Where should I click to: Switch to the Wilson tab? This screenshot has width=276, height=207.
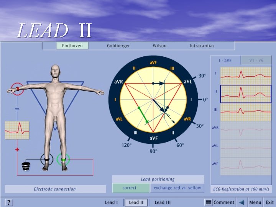(159, 46)
